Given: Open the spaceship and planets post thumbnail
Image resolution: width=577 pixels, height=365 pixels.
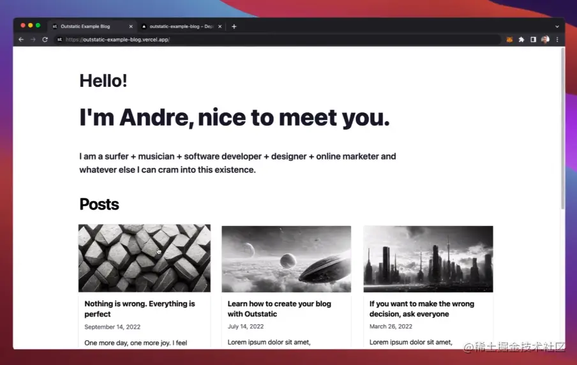Looking at the screenshot, I should click(x=287, y=259).
